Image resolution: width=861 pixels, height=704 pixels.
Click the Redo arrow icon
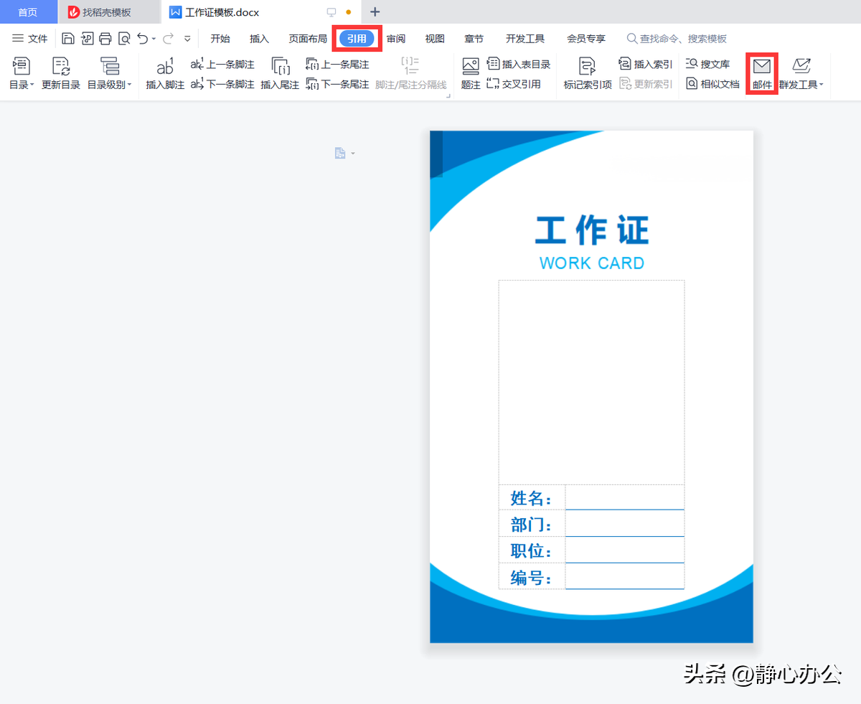(169, 39)
